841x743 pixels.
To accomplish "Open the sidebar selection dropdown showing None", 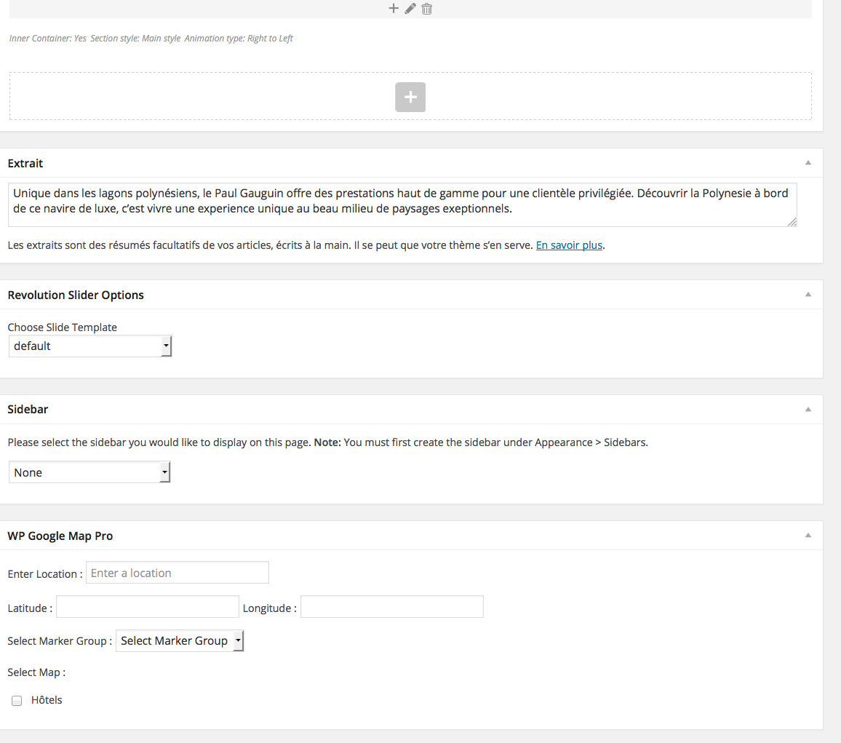I will [89, 473].
